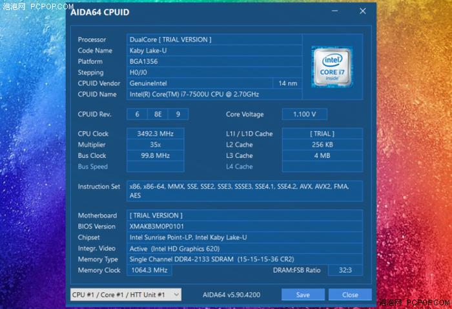452x309 pixels.
Task: Click the Motherboard TRIAL VERSION field
Action: pos(245,215)
